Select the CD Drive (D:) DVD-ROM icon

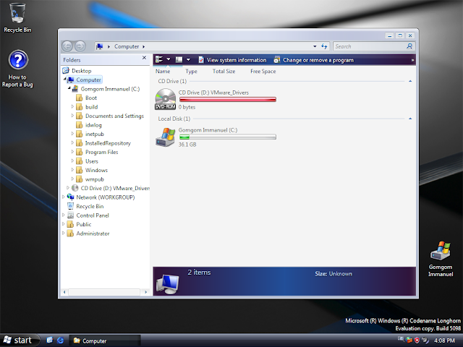pos(166,100)
